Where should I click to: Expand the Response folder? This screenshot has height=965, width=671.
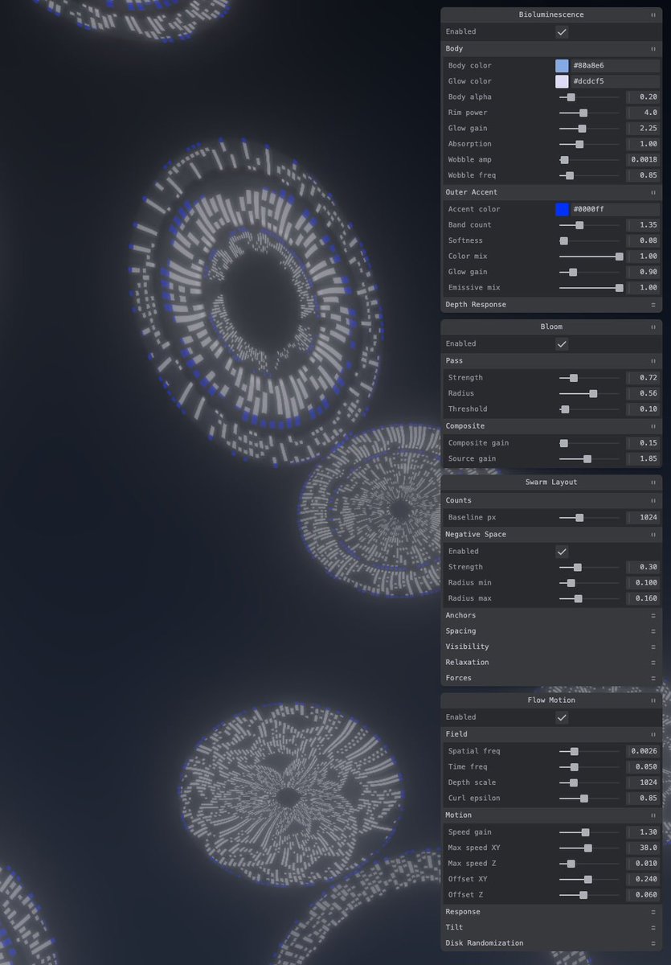551,912
